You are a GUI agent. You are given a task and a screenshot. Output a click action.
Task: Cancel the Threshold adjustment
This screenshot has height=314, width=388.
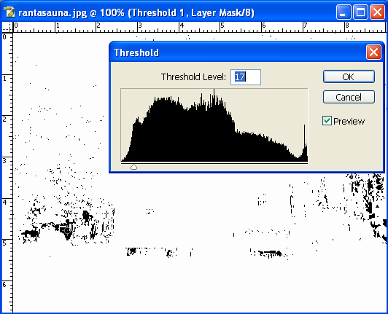(x=349, y=97)
